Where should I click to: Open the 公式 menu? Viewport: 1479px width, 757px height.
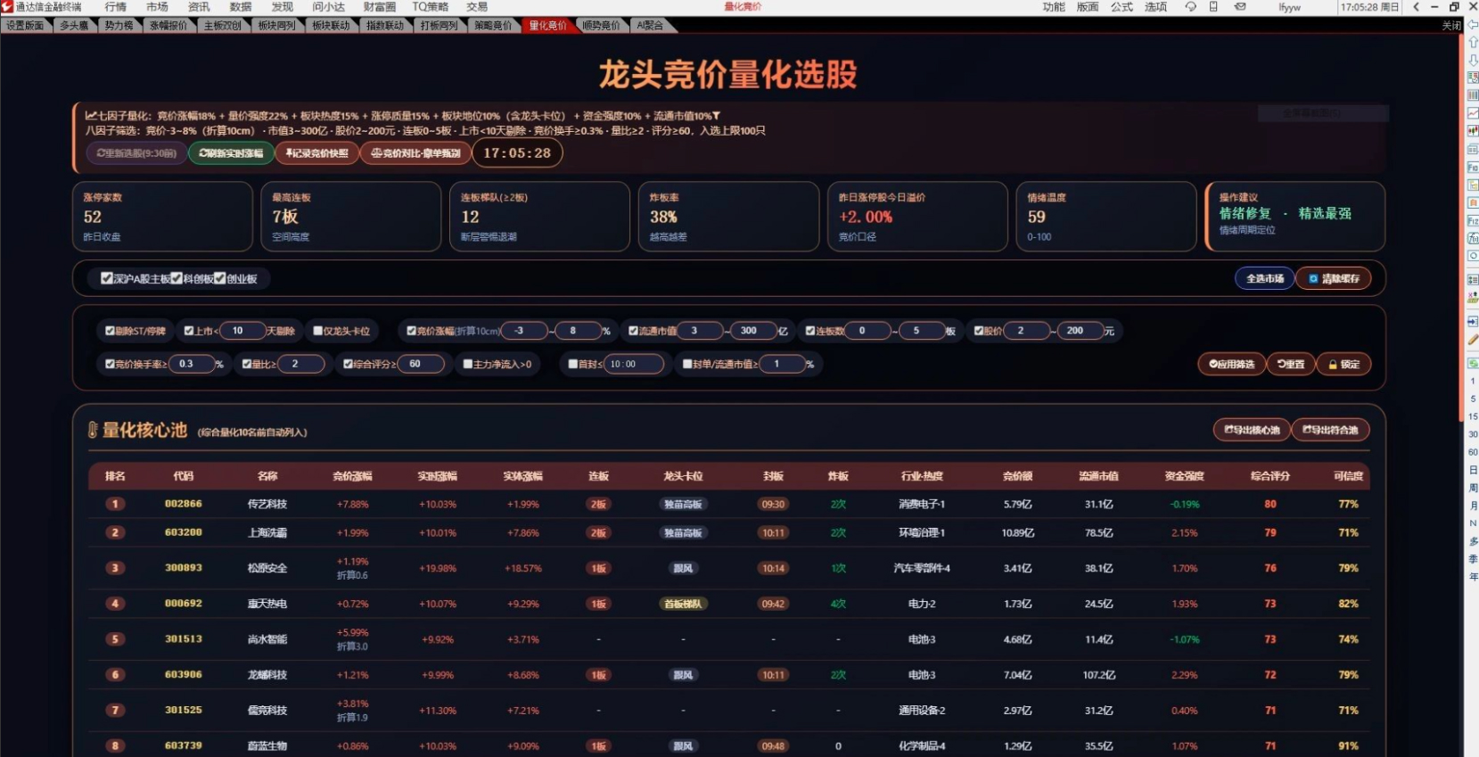point(1122,7)
